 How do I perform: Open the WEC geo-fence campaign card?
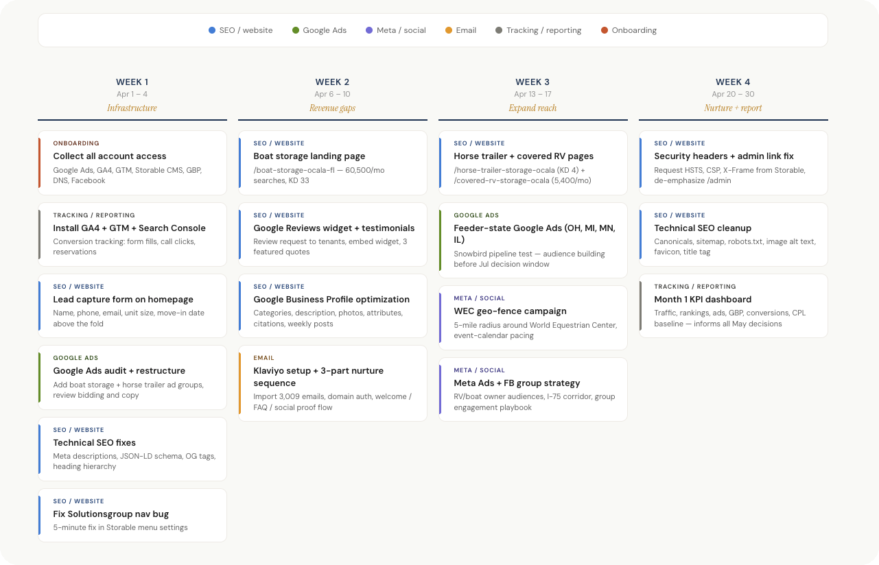tap(533, 317)
